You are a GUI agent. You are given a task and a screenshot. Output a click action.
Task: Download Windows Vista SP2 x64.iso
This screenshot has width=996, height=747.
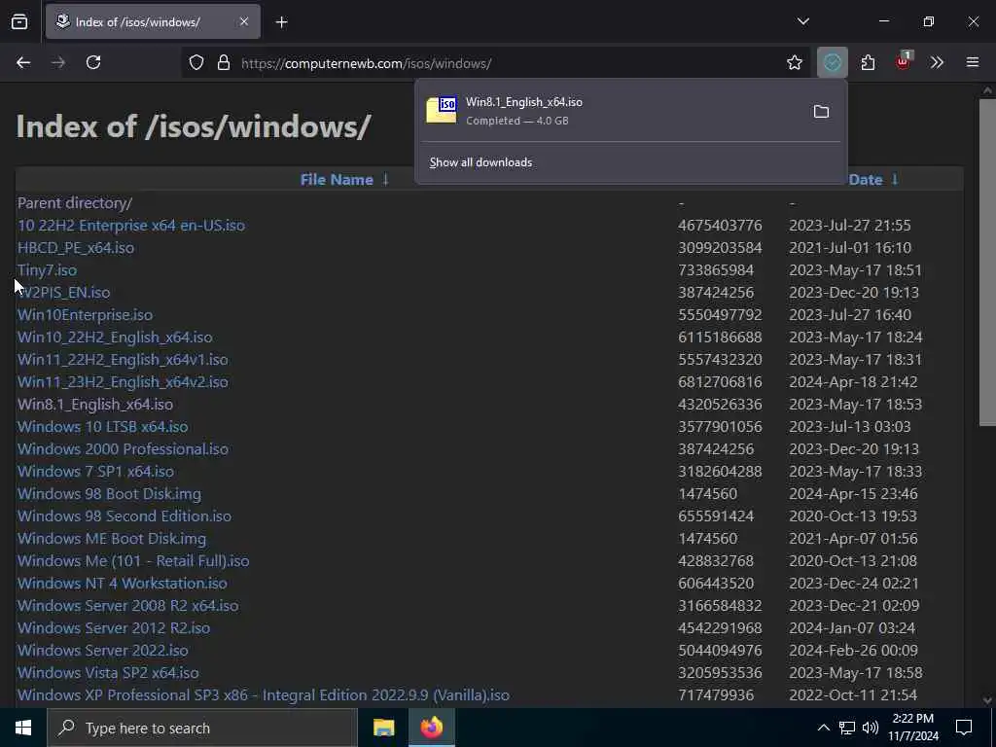108,673
